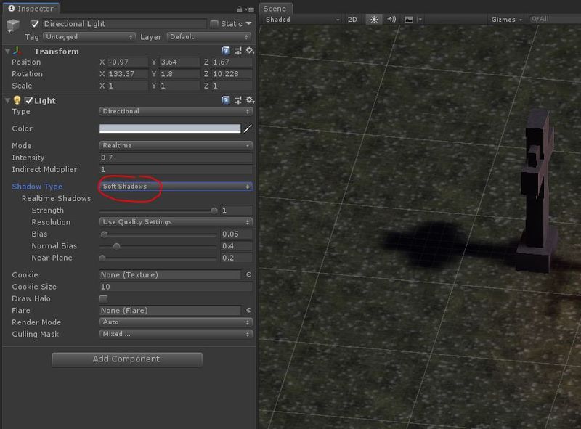The image size is (581, 429).
Task: Click the light bulb component icon
Action: pos(17,100)
